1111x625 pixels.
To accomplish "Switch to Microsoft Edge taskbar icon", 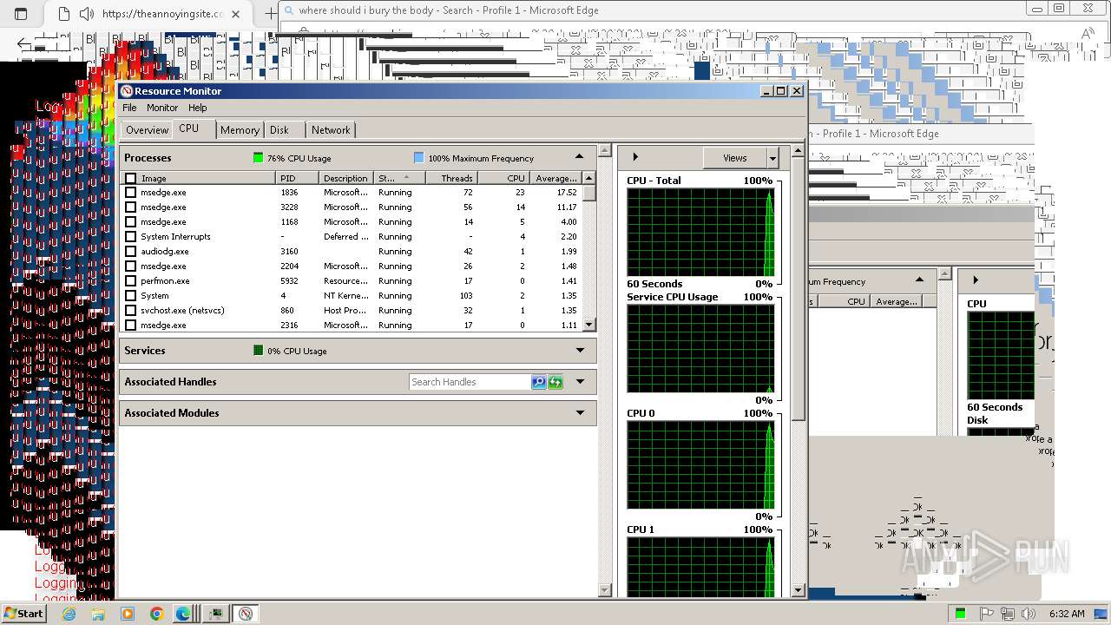I will click(x=183, y=614).
